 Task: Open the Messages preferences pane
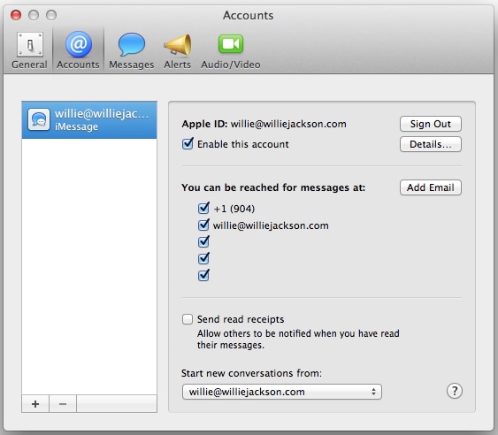pos(132,50)
